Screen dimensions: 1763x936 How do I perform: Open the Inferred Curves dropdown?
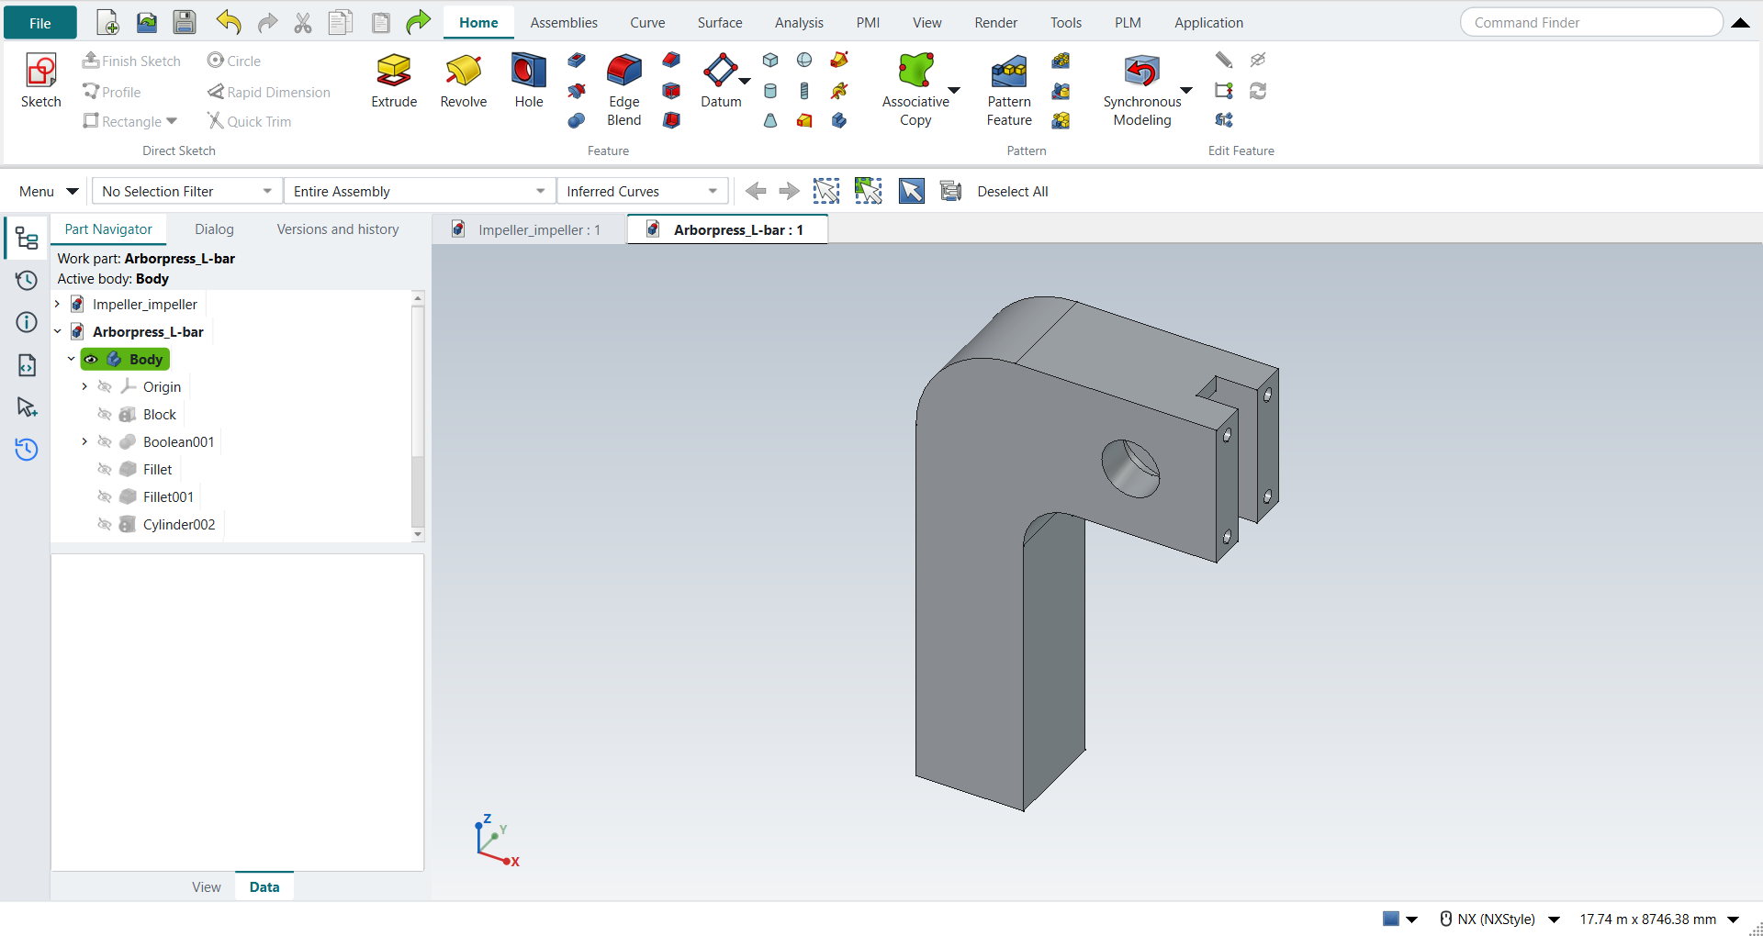(642, 191)
